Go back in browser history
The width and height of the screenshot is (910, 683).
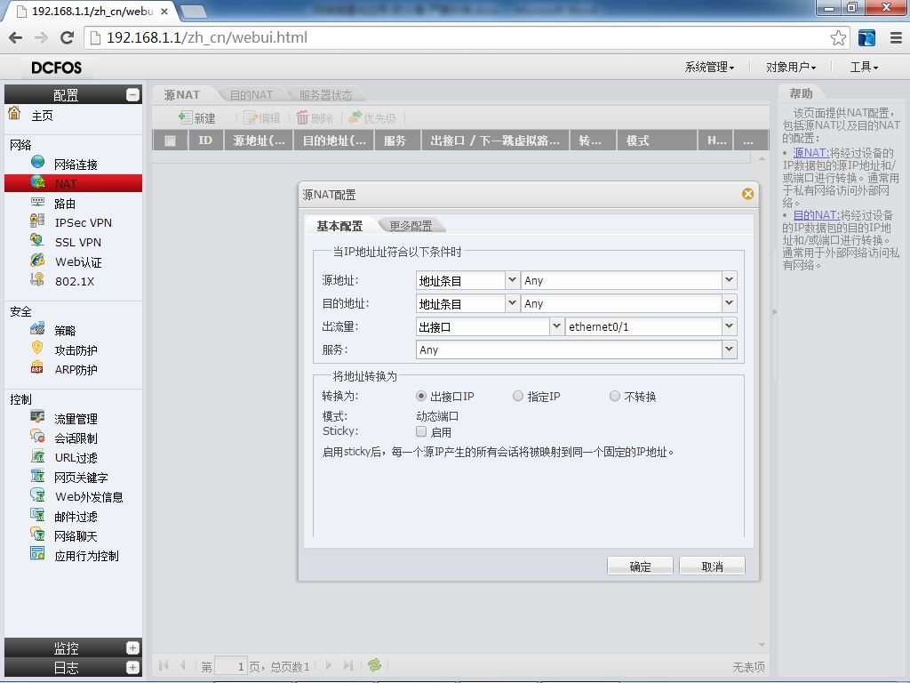(x=16, y=37)
